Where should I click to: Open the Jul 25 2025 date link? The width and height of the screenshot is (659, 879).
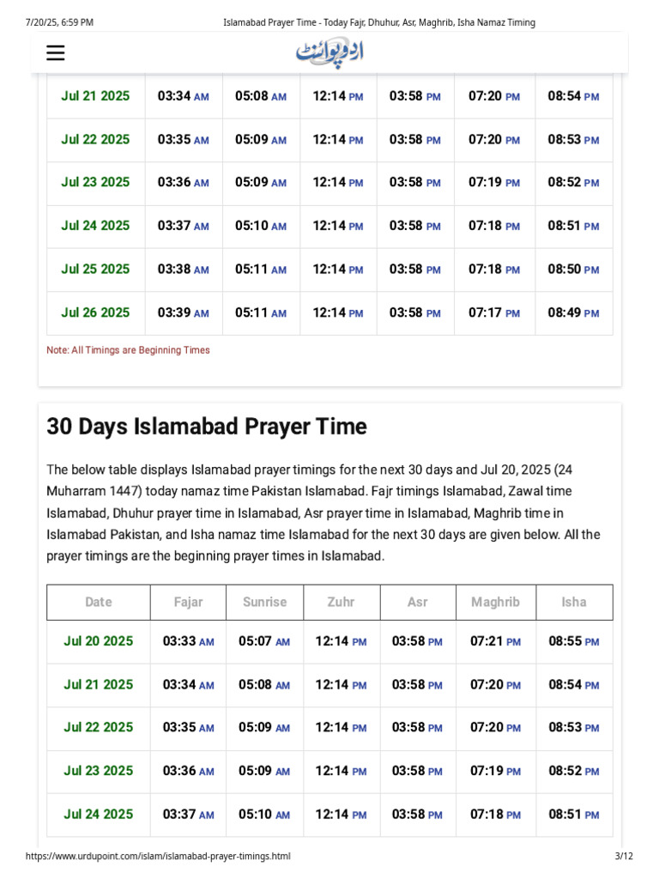[95, 270]
